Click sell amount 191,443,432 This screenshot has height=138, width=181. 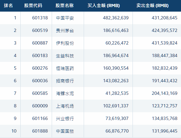tap(165, 81)
